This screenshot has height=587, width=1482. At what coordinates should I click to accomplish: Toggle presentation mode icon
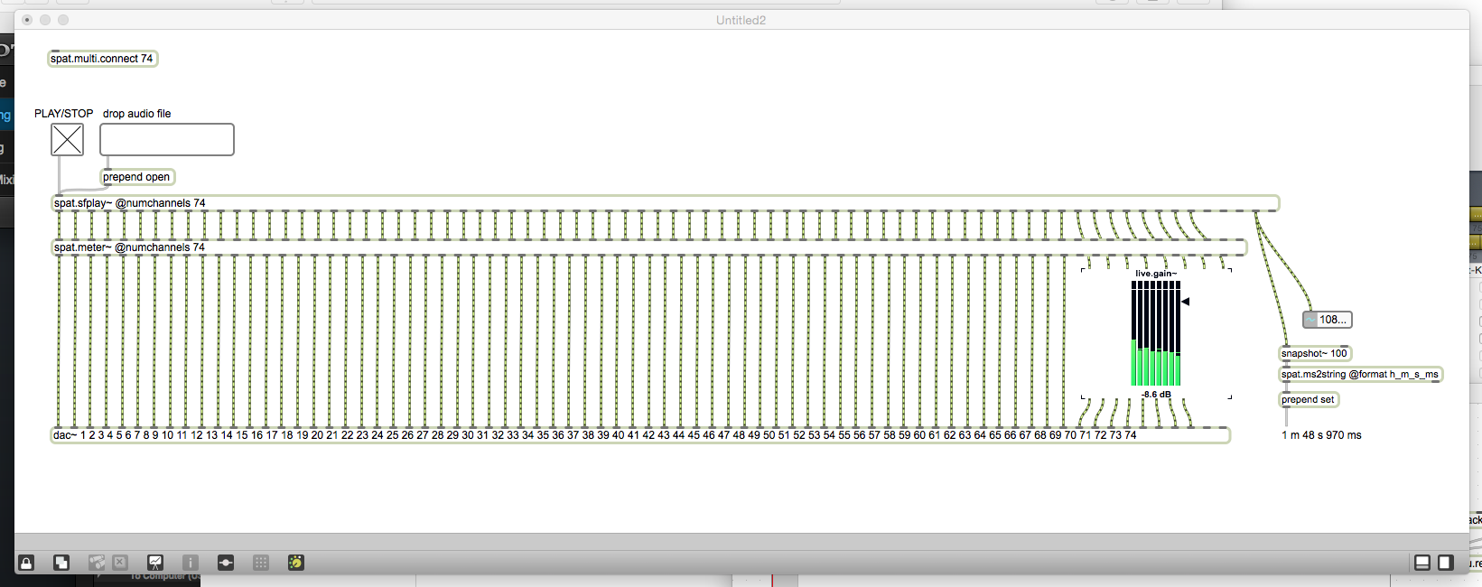click(155, 563)
